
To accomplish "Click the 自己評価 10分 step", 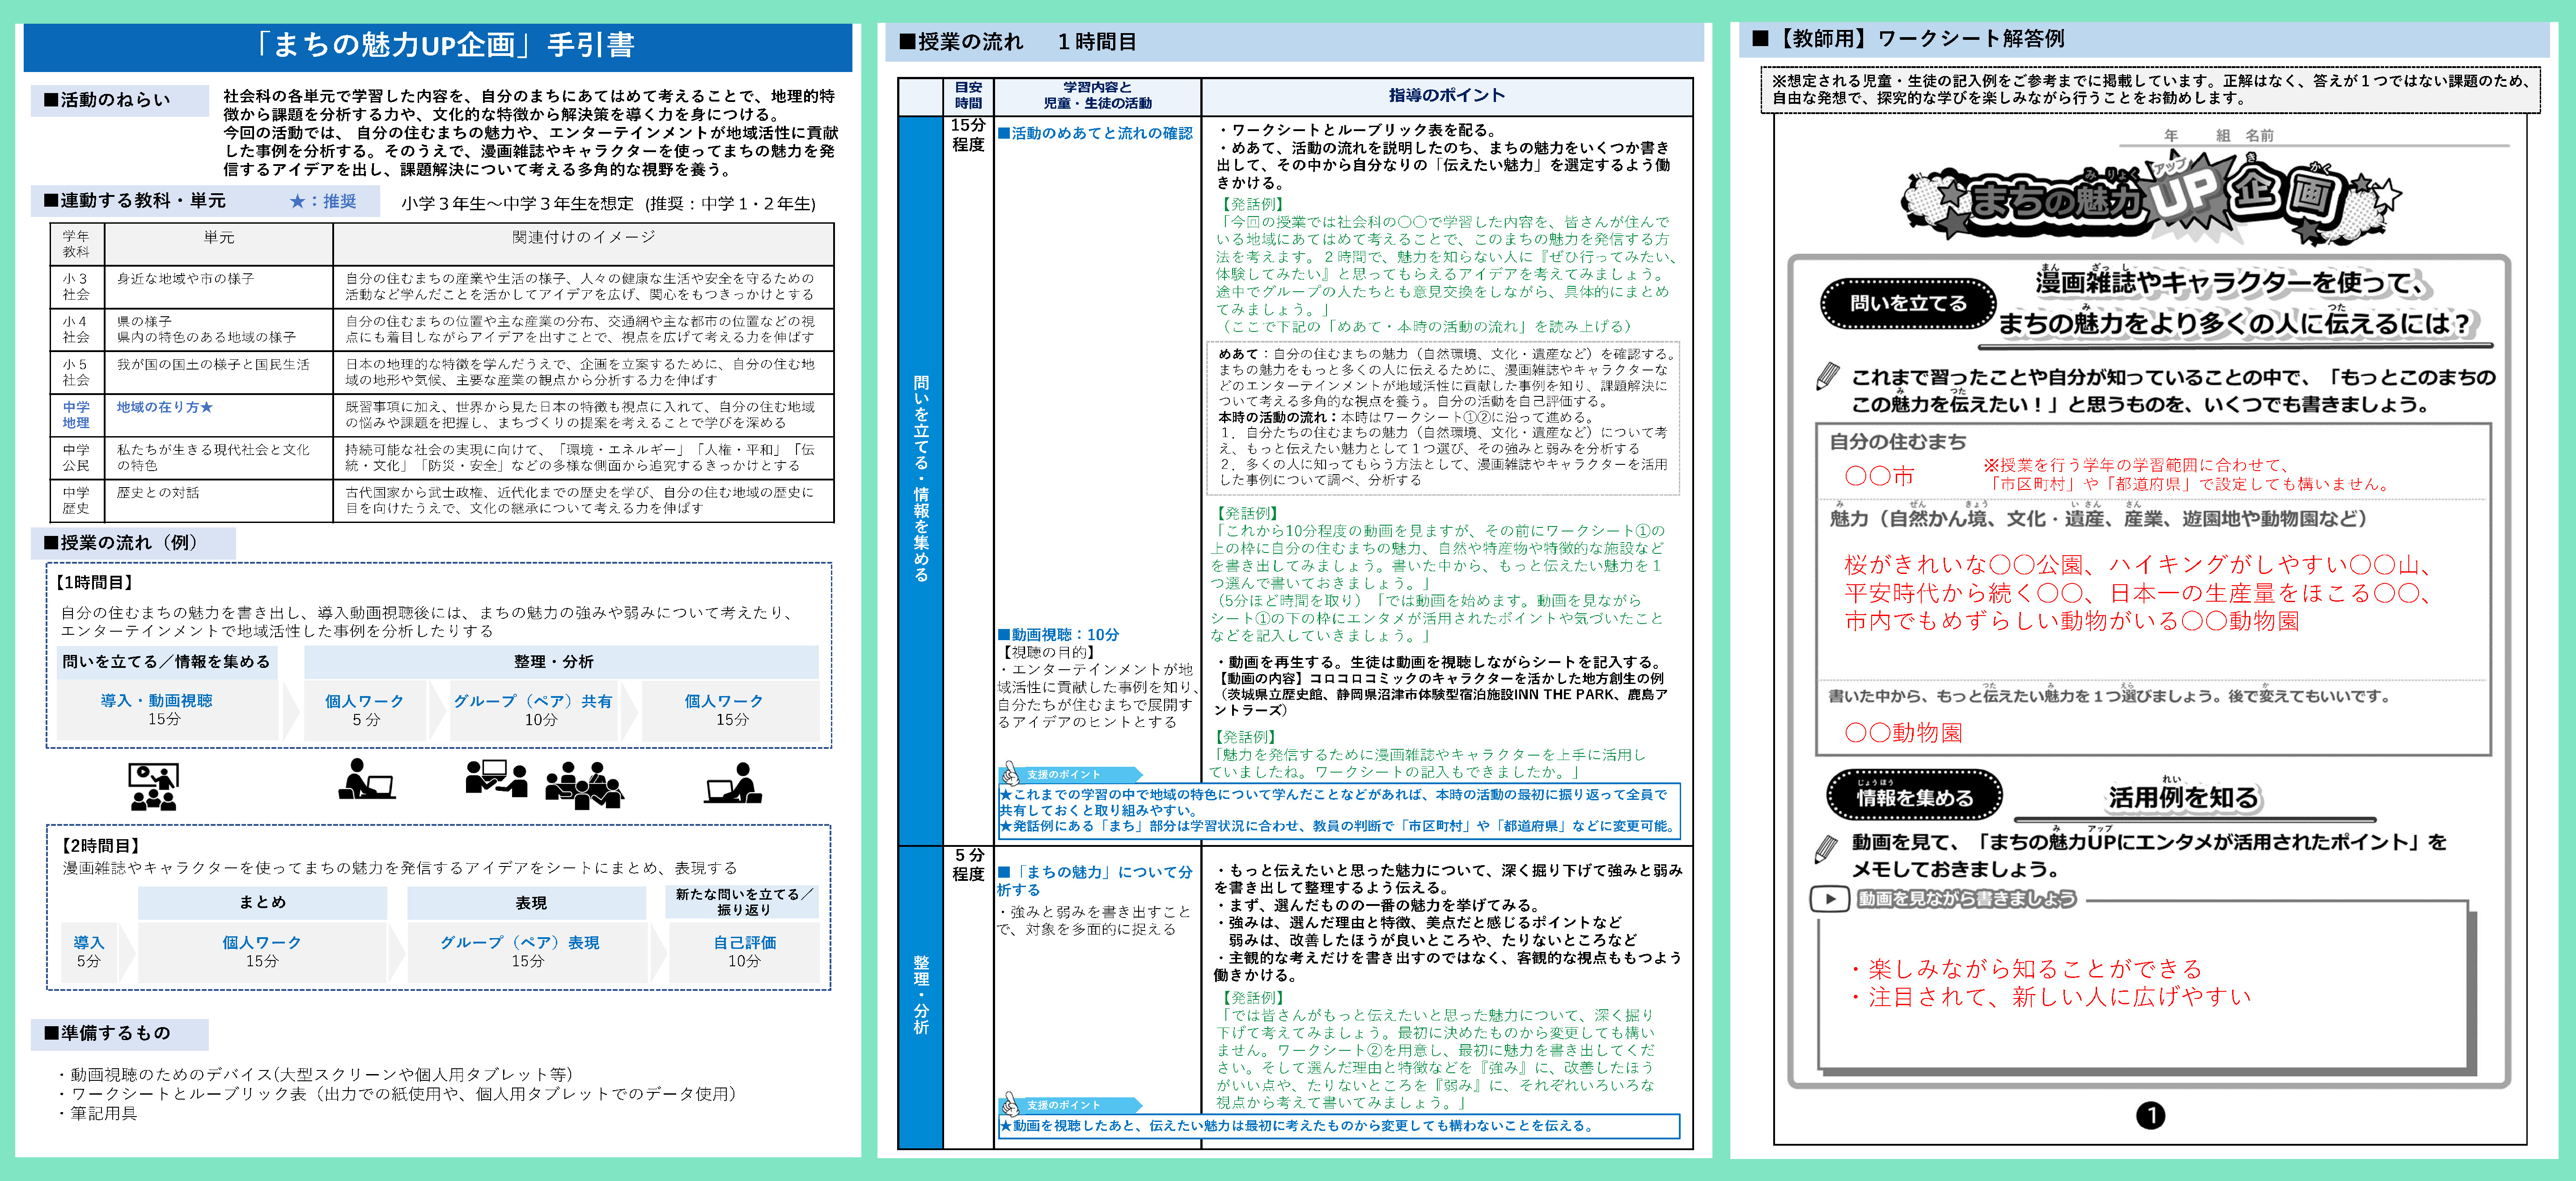I will [x=744, y=952].
